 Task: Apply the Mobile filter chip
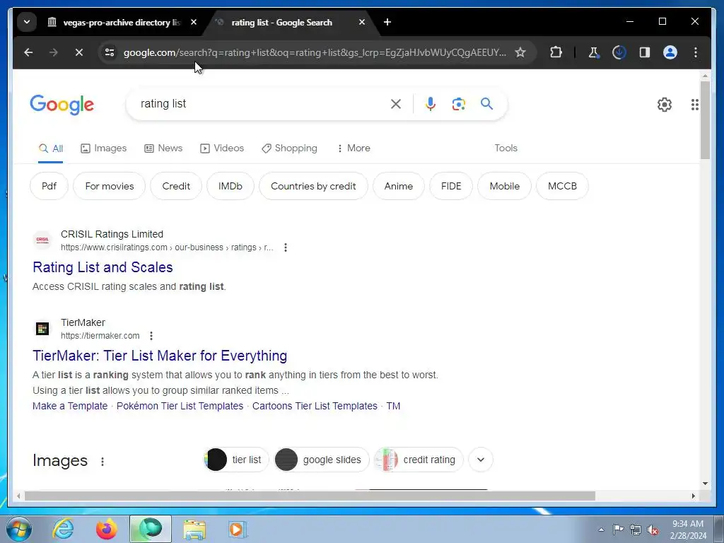505,186
